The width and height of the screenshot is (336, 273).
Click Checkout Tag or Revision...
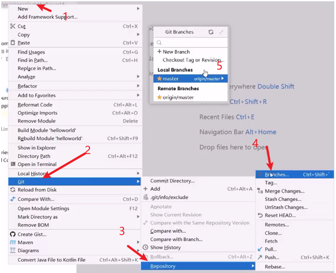click(x=193, y=60)
